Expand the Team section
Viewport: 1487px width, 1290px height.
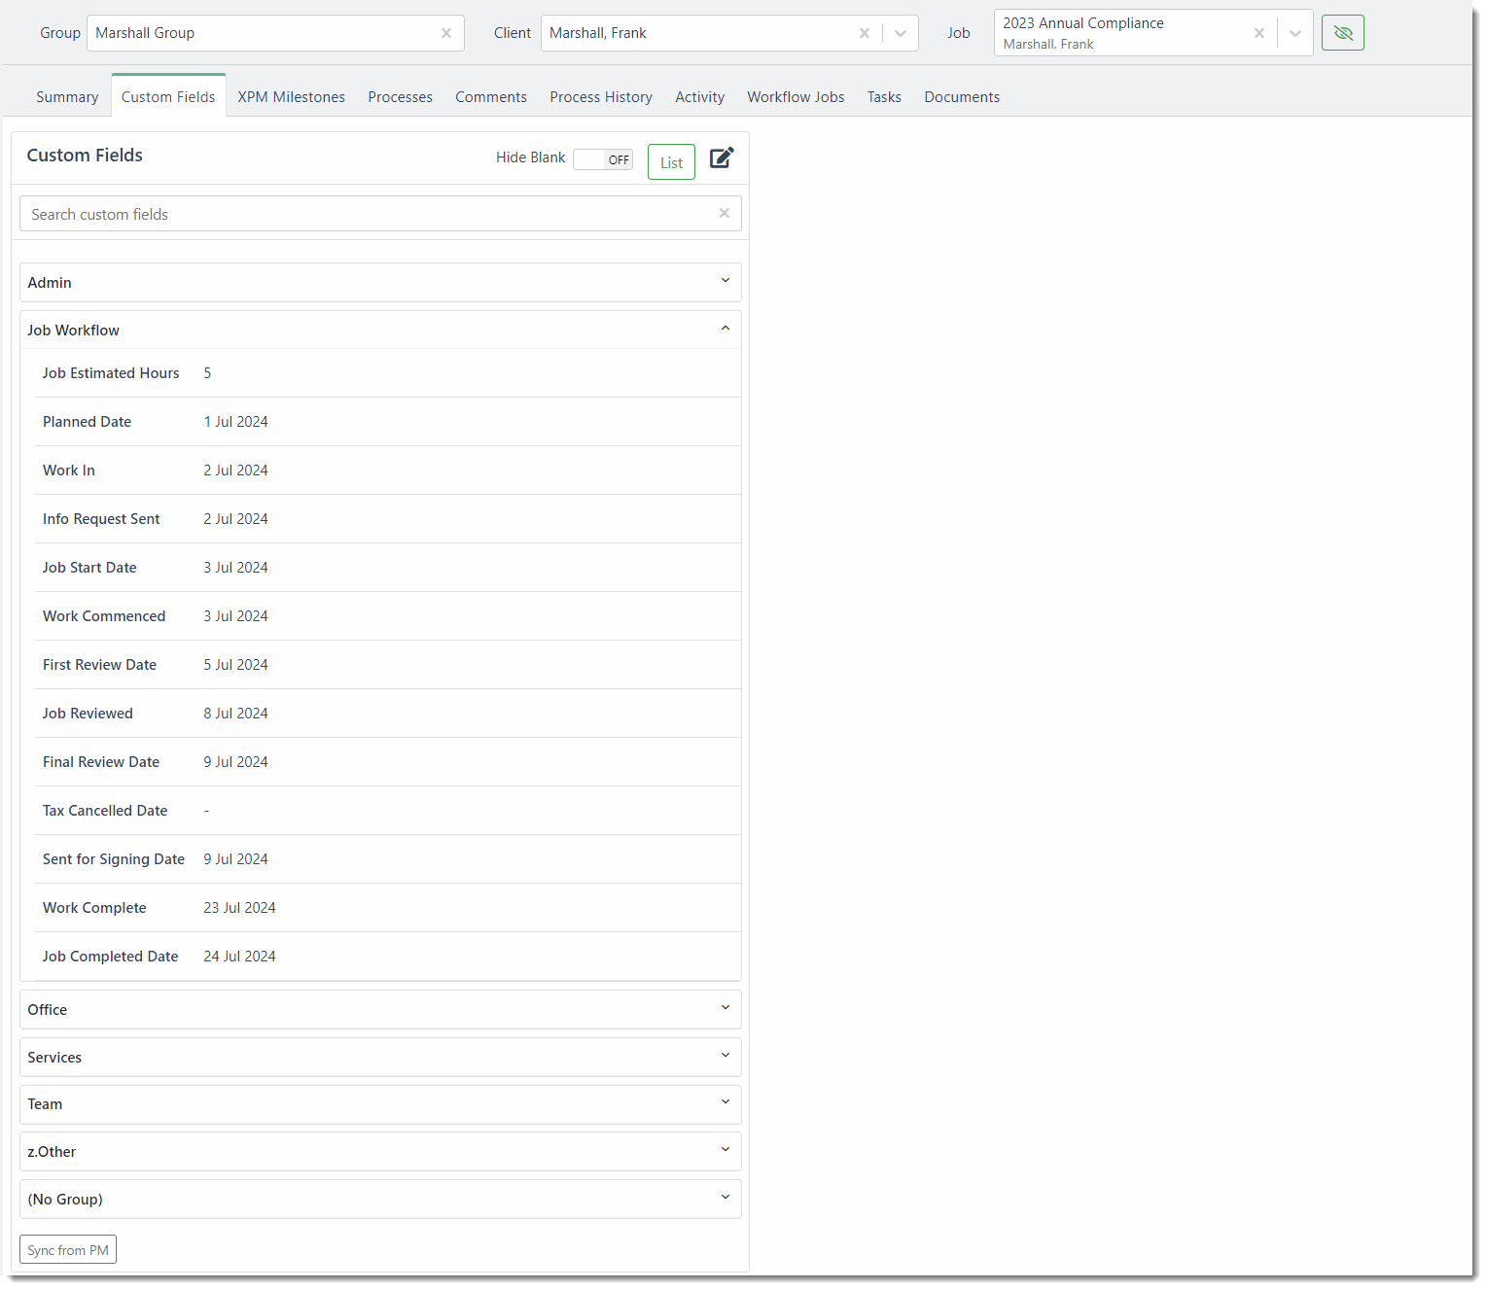pyautogui.click(x=380, y=1104)
